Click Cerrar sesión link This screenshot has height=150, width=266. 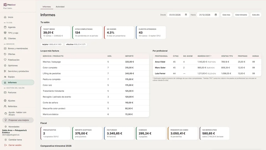coord(15,145)
